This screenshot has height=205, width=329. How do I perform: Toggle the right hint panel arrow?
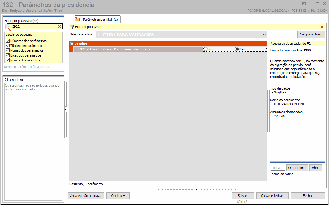click(x=268, y=112)
